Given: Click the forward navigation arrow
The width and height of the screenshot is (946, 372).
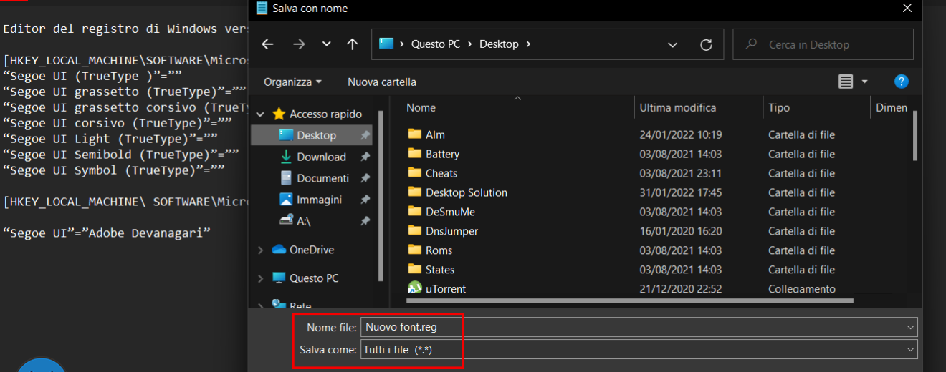Looking at the screenshot, I should [298, 44].
